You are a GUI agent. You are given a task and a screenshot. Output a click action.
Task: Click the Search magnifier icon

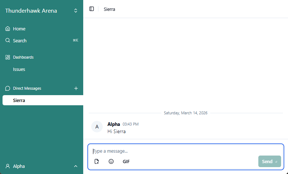[x=8, y=41]
